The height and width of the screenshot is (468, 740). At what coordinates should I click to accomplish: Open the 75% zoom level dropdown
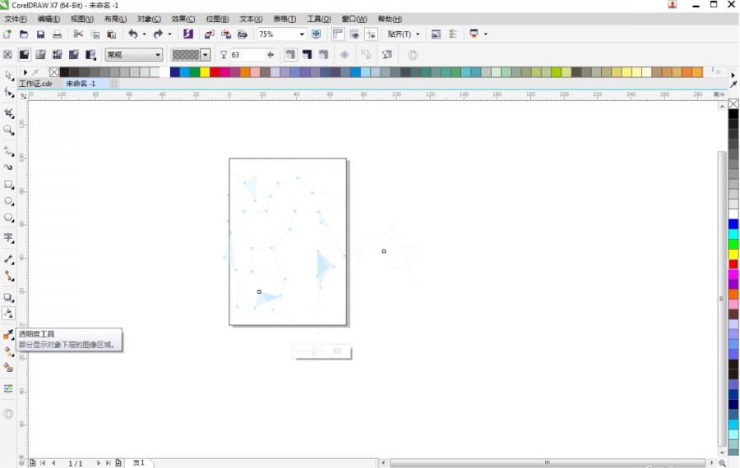click(302, 34)
